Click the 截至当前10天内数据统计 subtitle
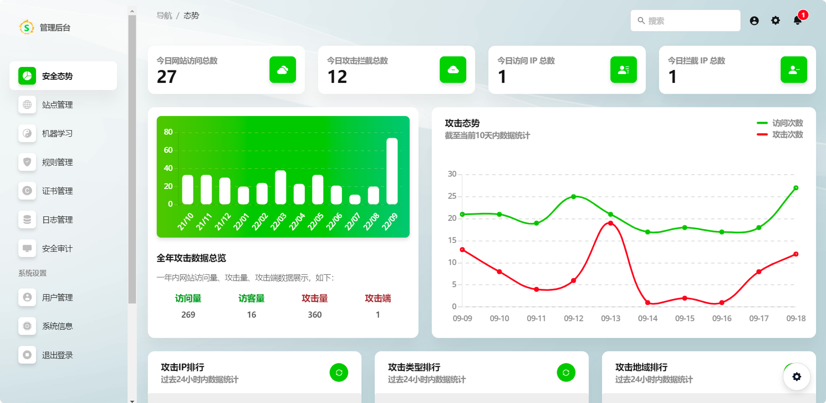The width and height of the screenshot is (826, 403). coord(487,135)
